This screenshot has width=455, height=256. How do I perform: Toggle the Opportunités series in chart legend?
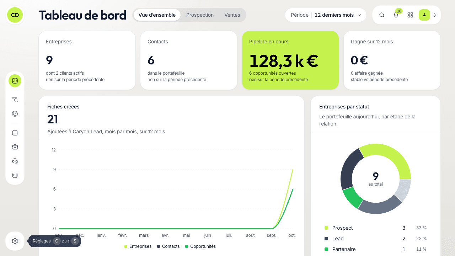point(200,246)
